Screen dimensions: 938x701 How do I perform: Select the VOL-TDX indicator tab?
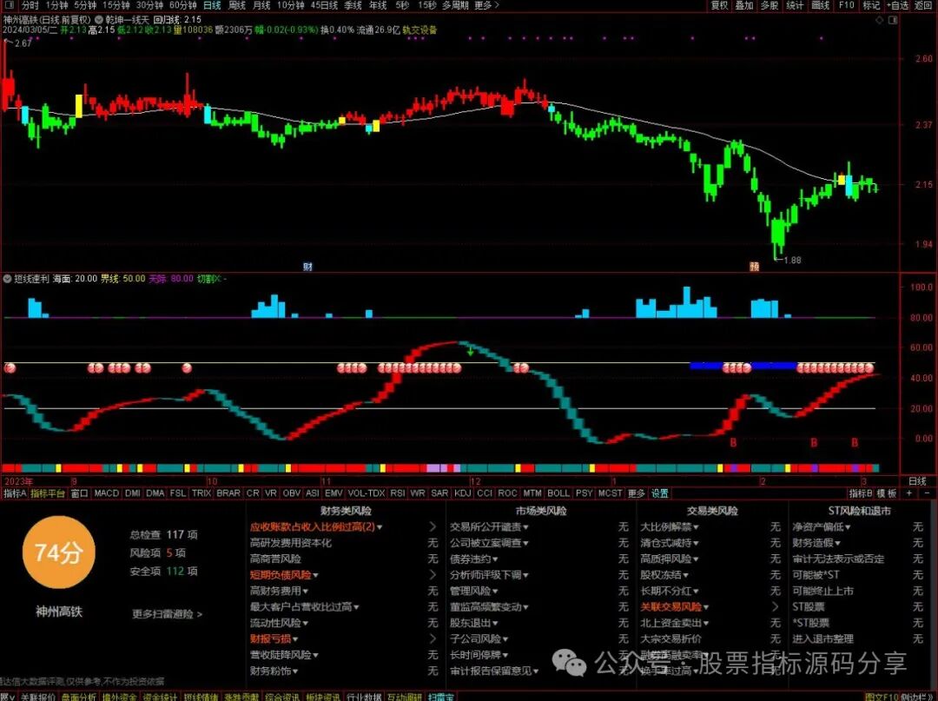coord(367,493)
